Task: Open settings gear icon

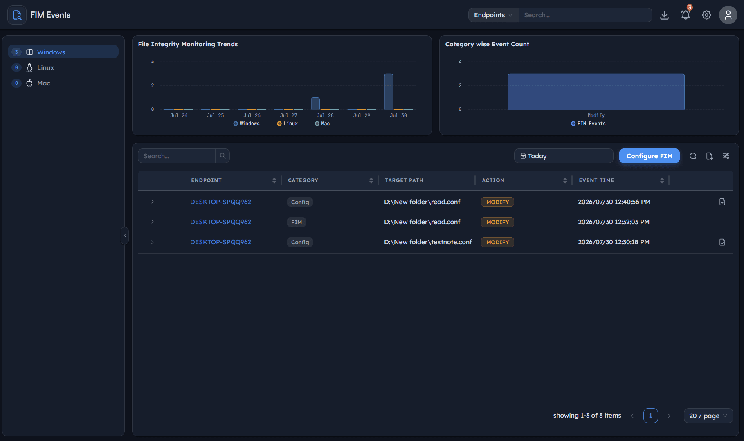Action: [706, 15]
